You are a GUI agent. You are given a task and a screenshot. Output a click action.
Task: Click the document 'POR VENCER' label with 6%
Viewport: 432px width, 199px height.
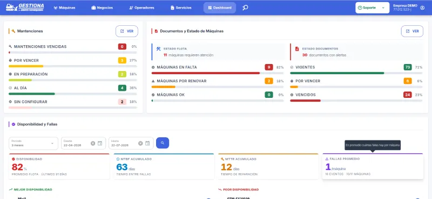308,81
